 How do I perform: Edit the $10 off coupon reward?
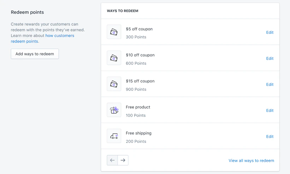270,58
